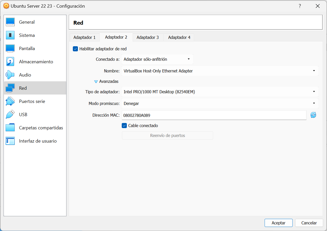Expand the Nombre adapter dropdown
Viewport: 327px width, 231px height.
tap(220, 71)
